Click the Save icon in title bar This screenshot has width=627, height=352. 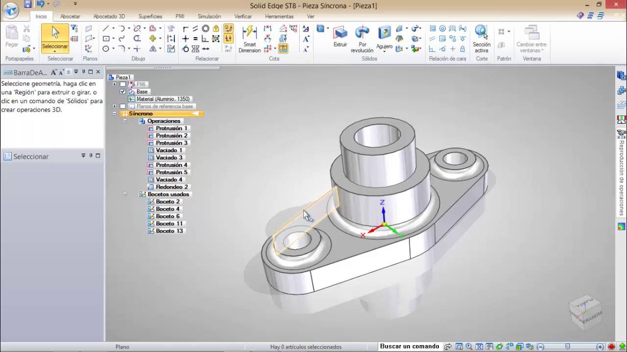pyautogui.click(x=28, y=4)
